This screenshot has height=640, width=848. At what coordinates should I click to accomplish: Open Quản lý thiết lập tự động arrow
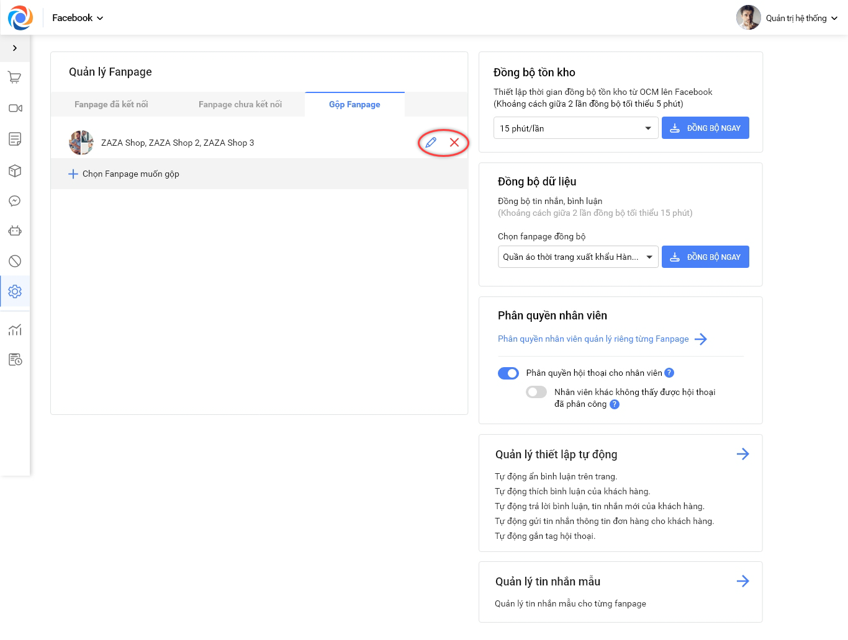pyautogui.click(x=742, y=454)
